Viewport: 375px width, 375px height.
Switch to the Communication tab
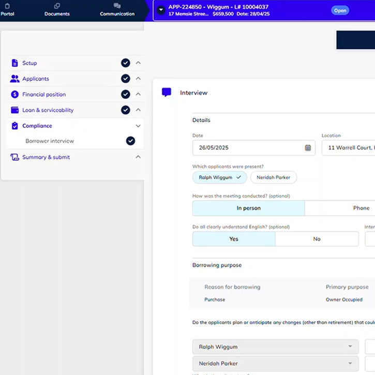coord(117,10)
